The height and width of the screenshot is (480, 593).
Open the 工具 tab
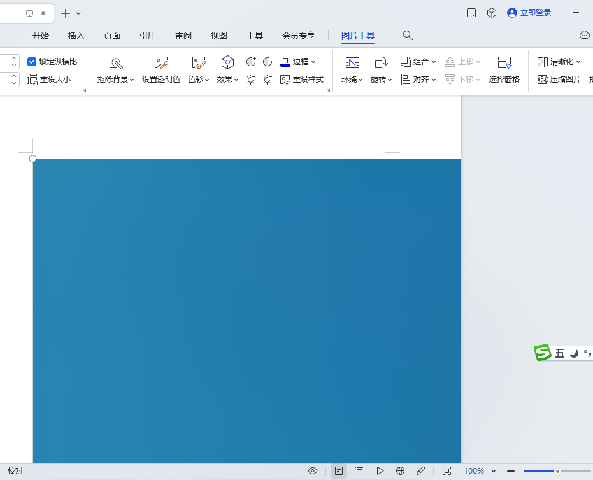coord(255,36)
